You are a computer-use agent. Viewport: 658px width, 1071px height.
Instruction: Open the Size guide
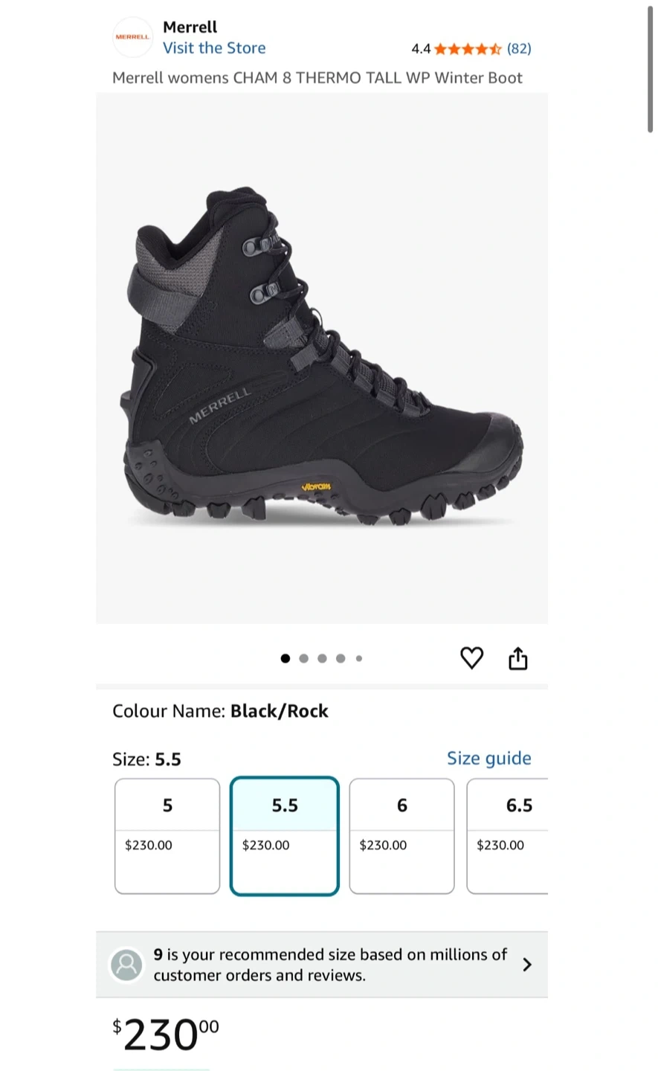[x=488, y=758]
